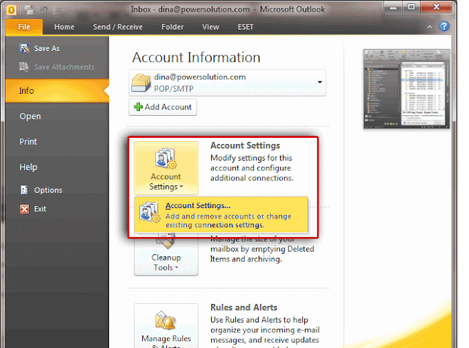Click the Account Information heading
This screenshot has height=348, width=469.
196,57
